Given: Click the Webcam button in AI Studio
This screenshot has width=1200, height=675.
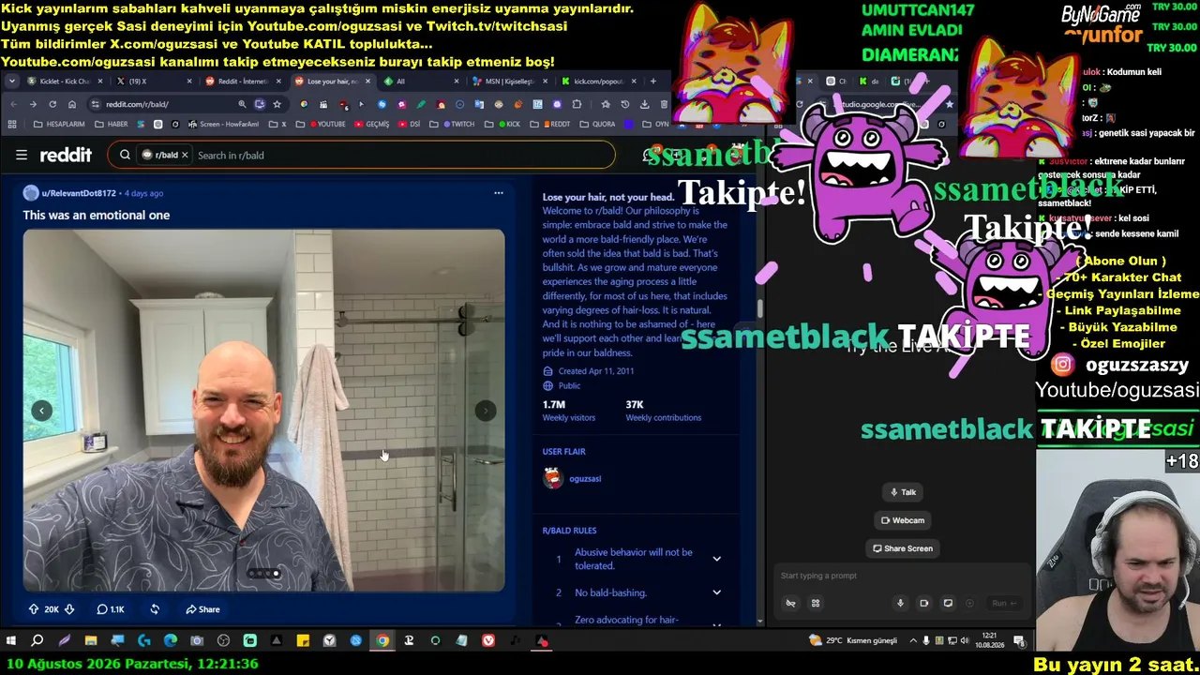Looking at the screenshot, I should tap(903, 520).
